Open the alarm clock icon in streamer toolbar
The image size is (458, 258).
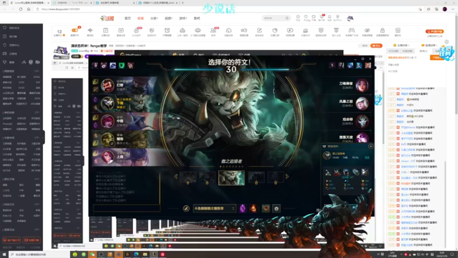167,30
